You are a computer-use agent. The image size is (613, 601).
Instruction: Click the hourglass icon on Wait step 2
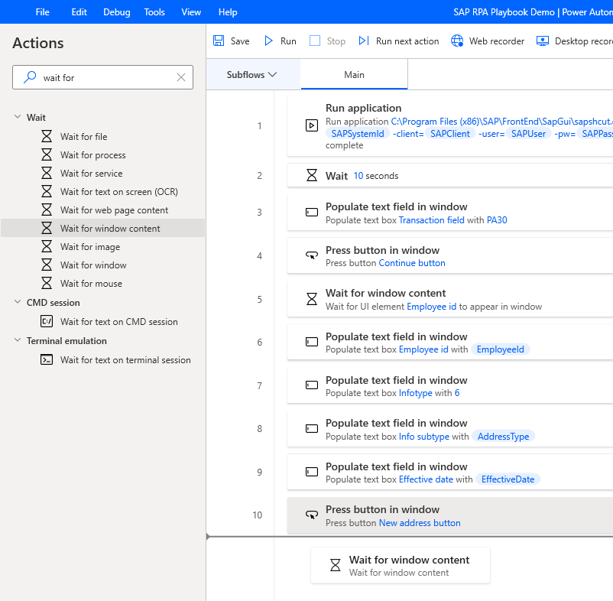pos(312,175)
